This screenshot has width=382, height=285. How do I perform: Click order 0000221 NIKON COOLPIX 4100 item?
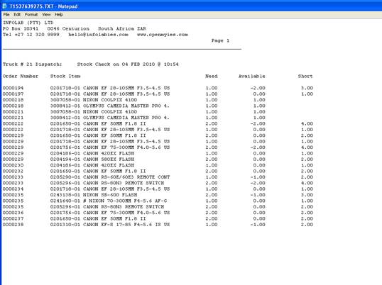[94, 112]
